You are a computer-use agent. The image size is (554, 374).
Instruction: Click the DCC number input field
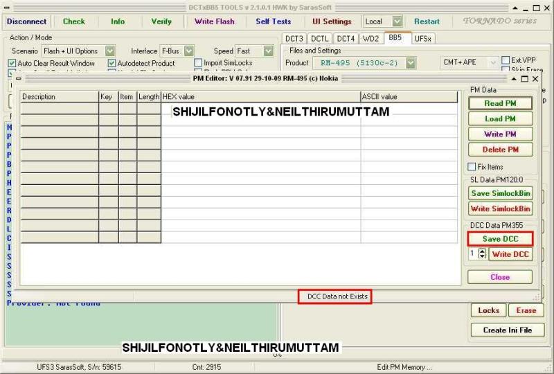(x=474, y=253)
